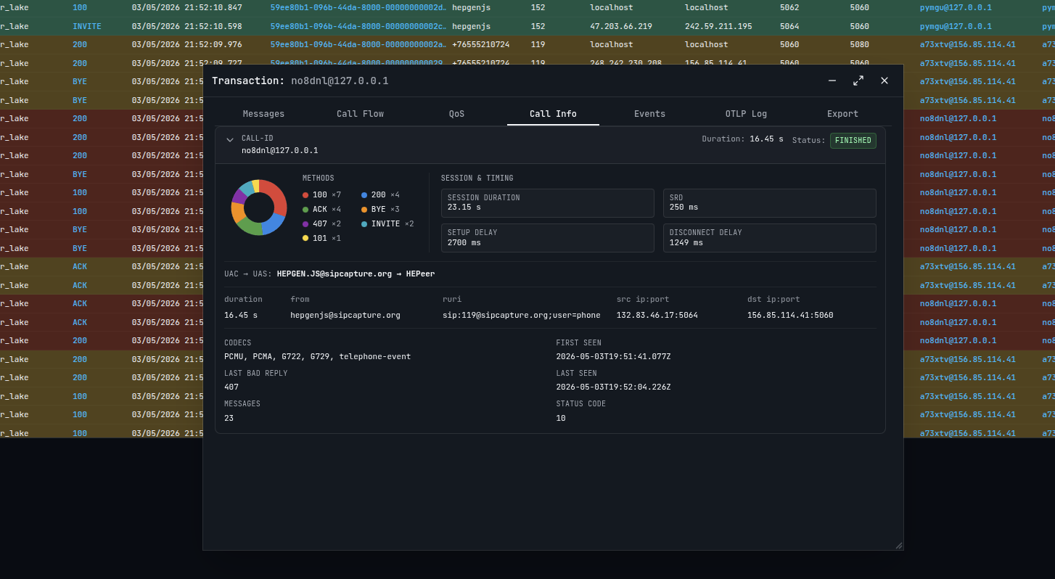Collapse the CALL-ID section chevron
The width and height of the screenshot is (1055, 579).
(230, 140)
